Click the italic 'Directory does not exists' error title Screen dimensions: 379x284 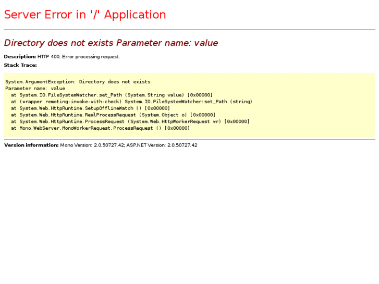(111, 43)
